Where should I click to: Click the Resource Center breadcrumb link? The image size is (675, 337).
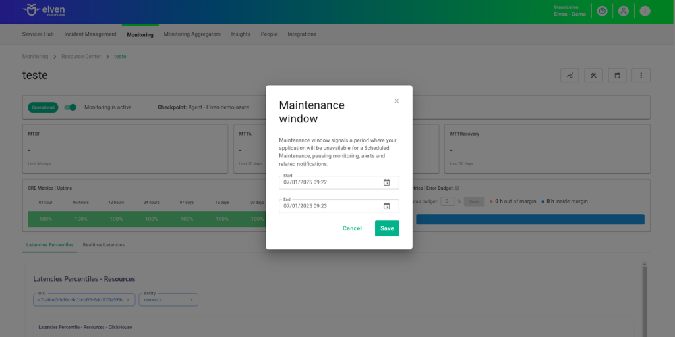(81, 57)
